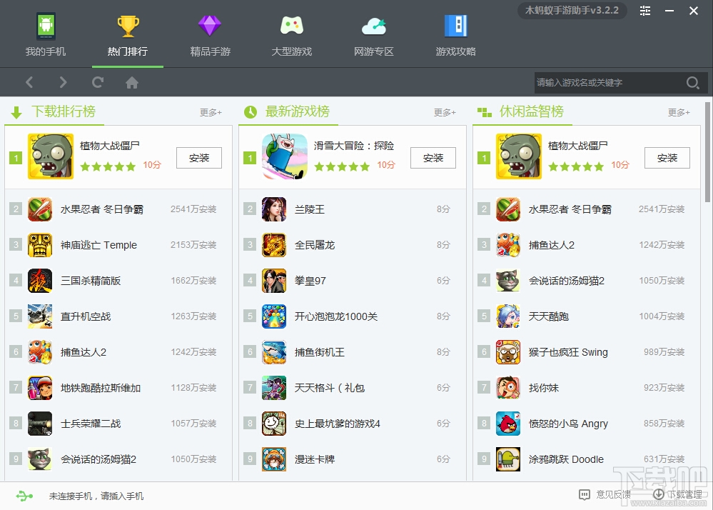The height and width of the screenshot is (510, 713).
Task: Click the 923万安装 install count
Action: click(x=664, y=388)
